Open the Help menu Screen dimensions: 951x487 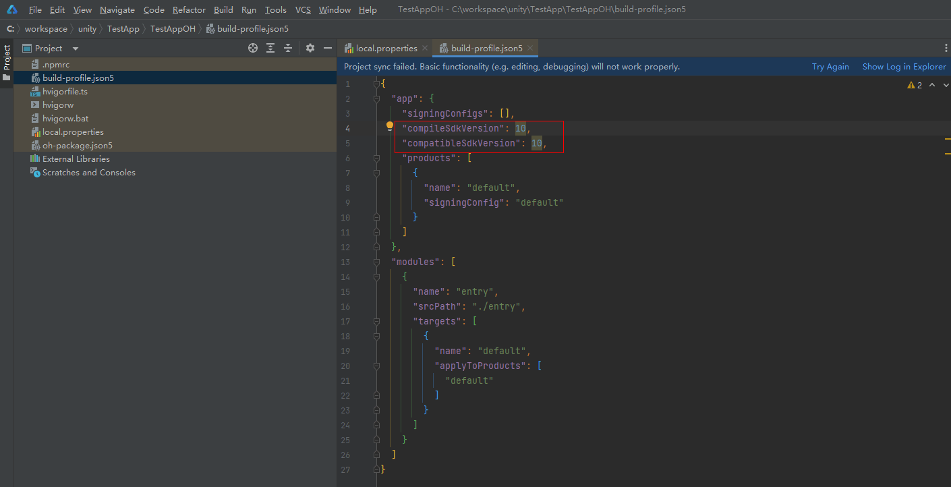368,9
